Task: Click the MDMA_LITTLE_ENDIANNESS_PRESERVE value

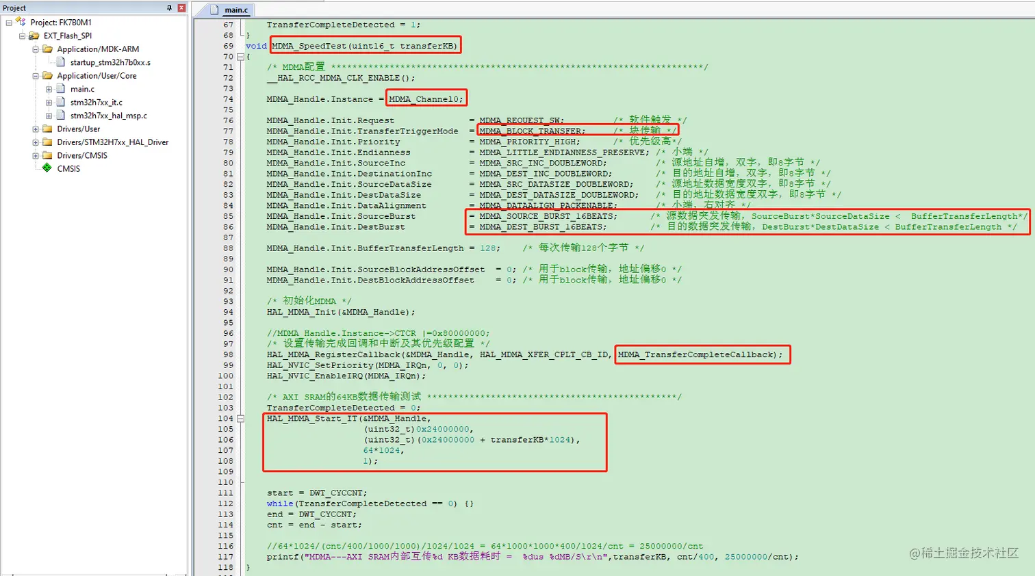Action: (564, 153)
